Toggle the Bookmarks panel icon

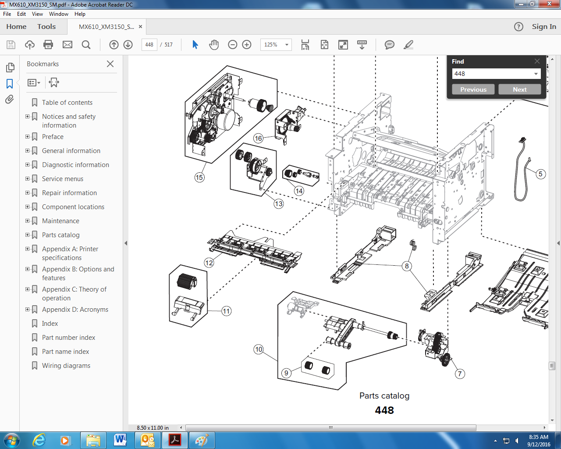(x=10, y=84)
